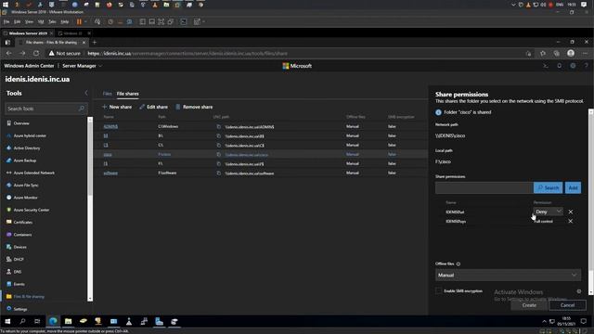This screenshot has width=594, height=334.
Task: Switch to the Files tab
Action: click(x=108, y=94)
